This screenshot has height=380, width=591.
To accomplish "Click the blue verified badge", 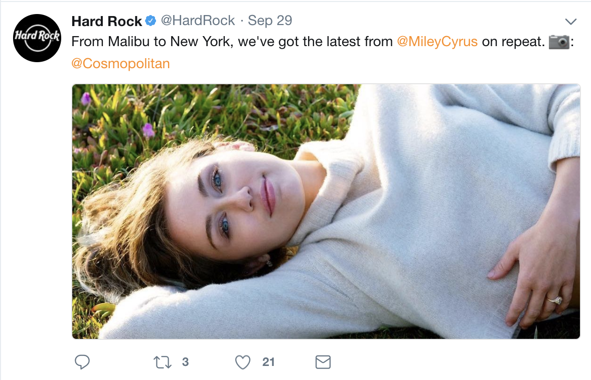I will click(x=151, y=21).
